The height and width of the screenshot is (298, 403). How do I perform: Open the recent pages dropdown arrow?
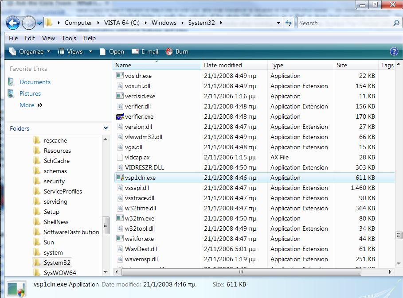pos(39,23)
